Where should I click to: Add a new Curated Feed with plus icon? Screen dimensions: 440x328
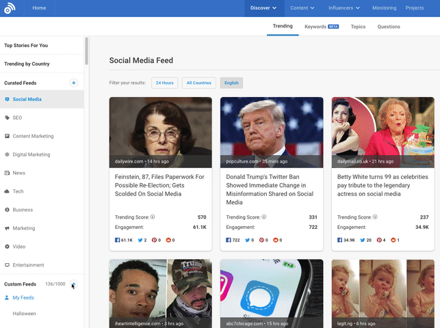pyautogui.click(x=74, y=83)
